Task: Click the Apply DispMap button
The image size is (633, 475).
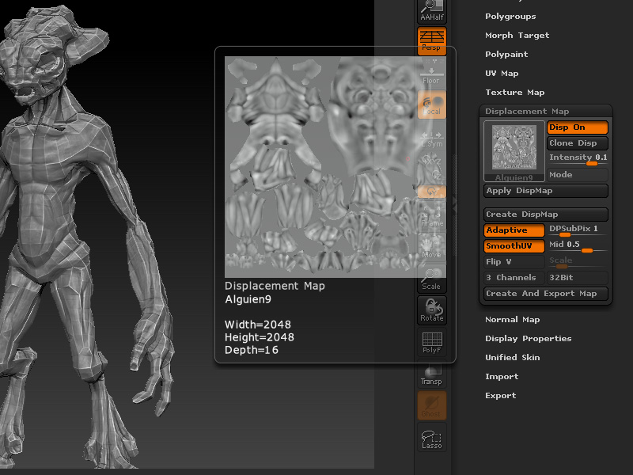Action: 546,191
